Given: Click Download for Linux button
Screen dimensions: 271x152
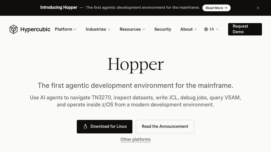Looking at the screenshot, I should point(104,127).
